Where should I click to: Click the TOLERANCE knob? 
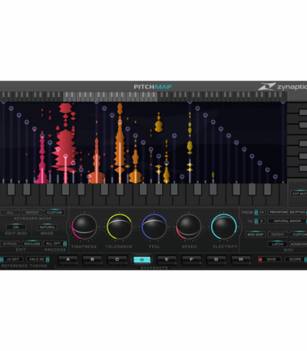119,227
